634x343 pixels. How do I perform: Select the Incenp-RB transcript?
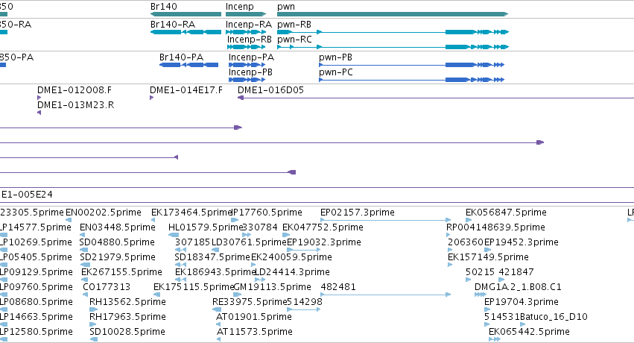click(247, 47)
